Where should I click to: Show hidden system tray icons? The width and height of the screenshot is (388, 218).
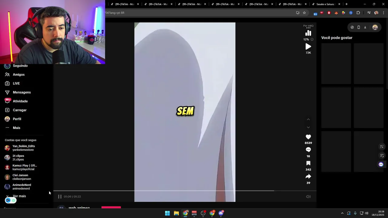pos(342,213)
